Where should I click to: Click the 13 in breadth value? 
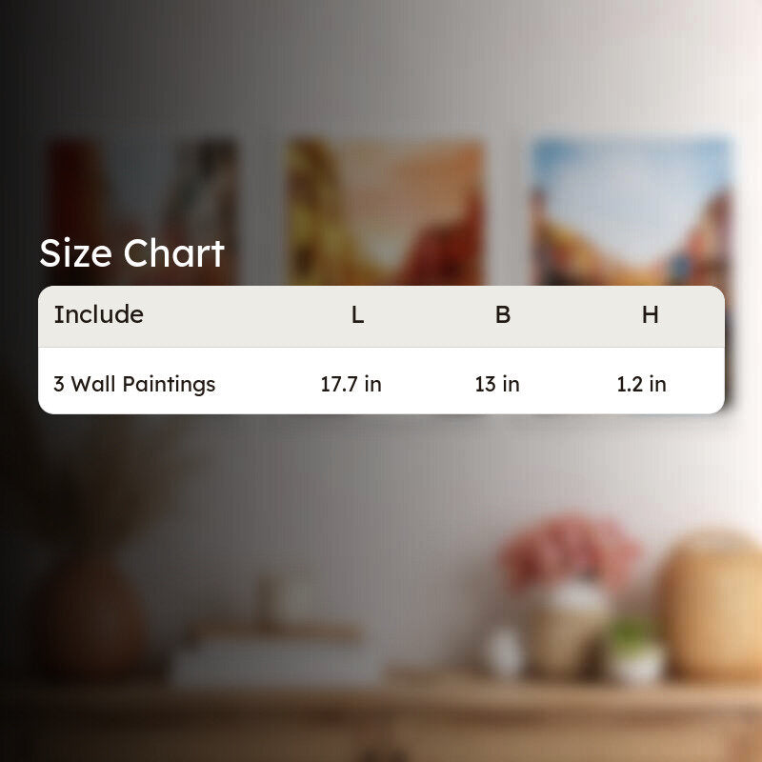(x=497, y=384)
